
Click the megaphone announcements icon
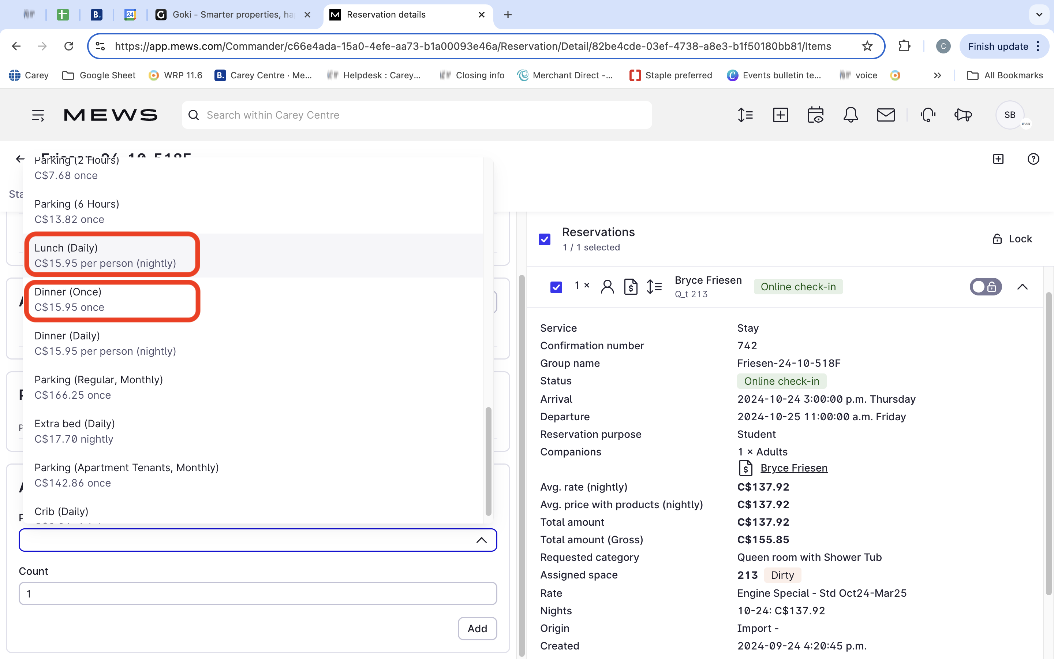pyautogui.click(x=963, y=115)
